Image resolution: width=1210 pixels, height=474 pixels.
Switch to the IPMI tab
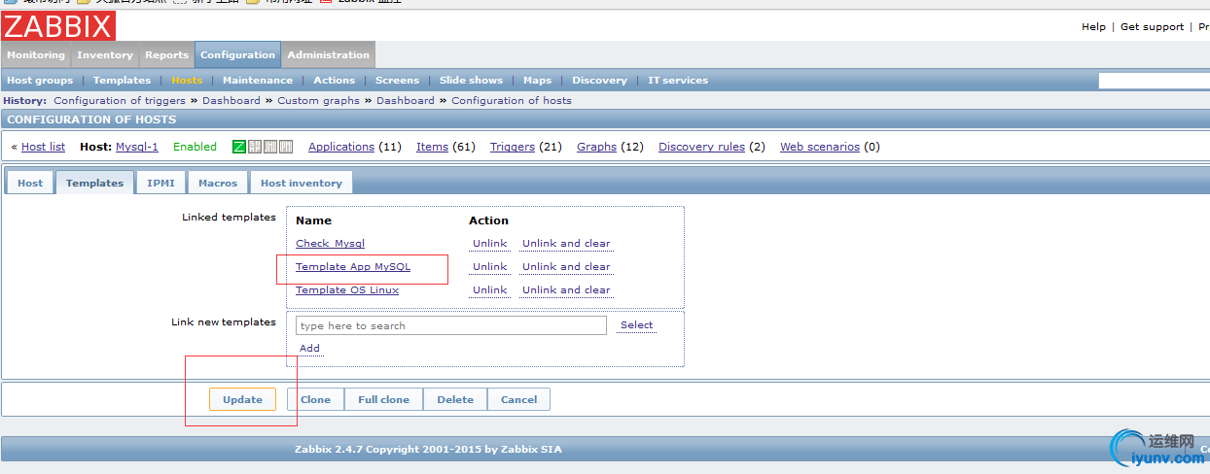[160, 183]
